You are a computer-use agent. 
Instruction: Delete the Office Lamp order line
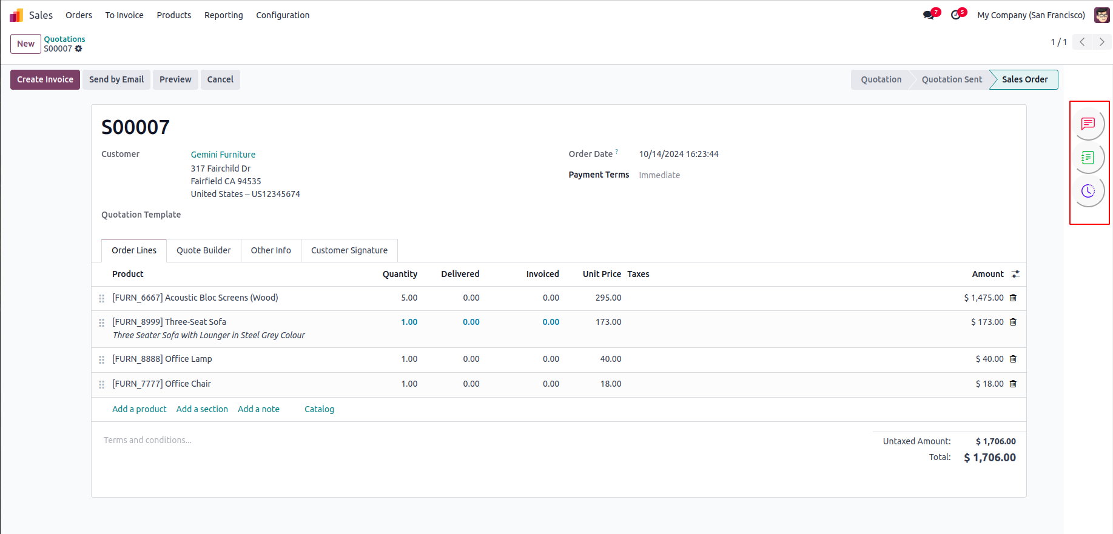point(1013,359)
